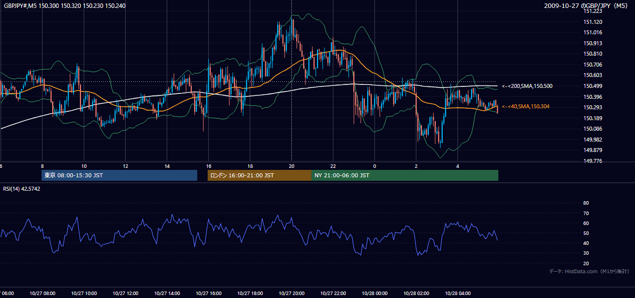Click RSI scale value 30
This screenshot has width=635, height=298.
coord(586,253)
